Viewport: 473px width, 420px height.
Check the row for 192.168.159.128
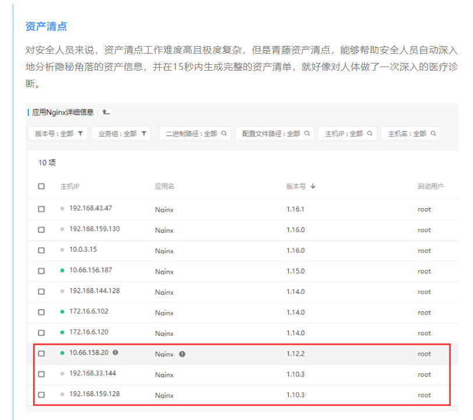(41, 394)
